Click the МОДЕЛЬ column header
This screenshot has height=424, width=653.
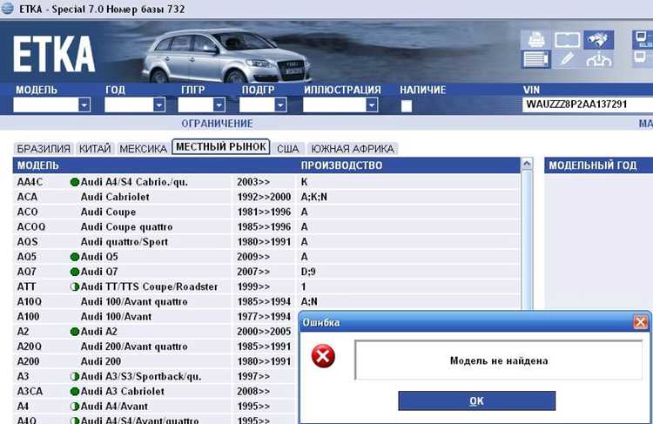pyautogui.click(x=38, y=165)
